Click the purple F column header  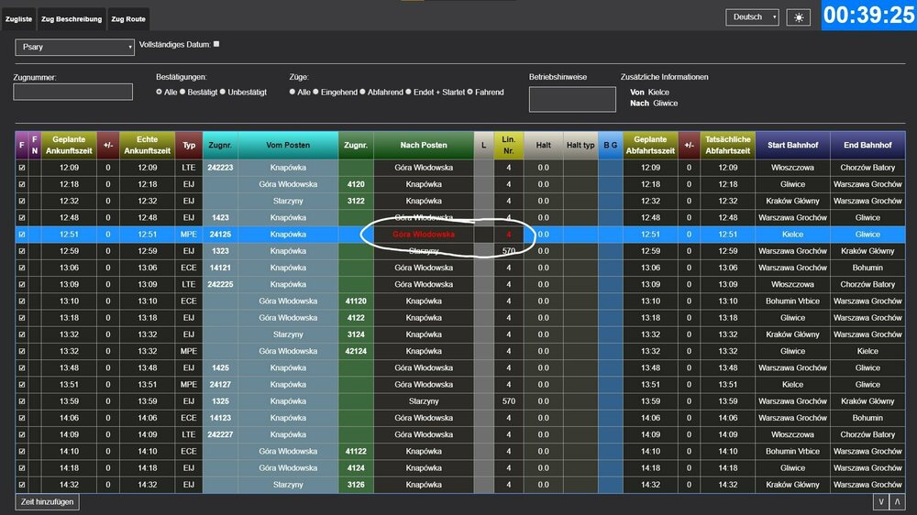(22, 145)
